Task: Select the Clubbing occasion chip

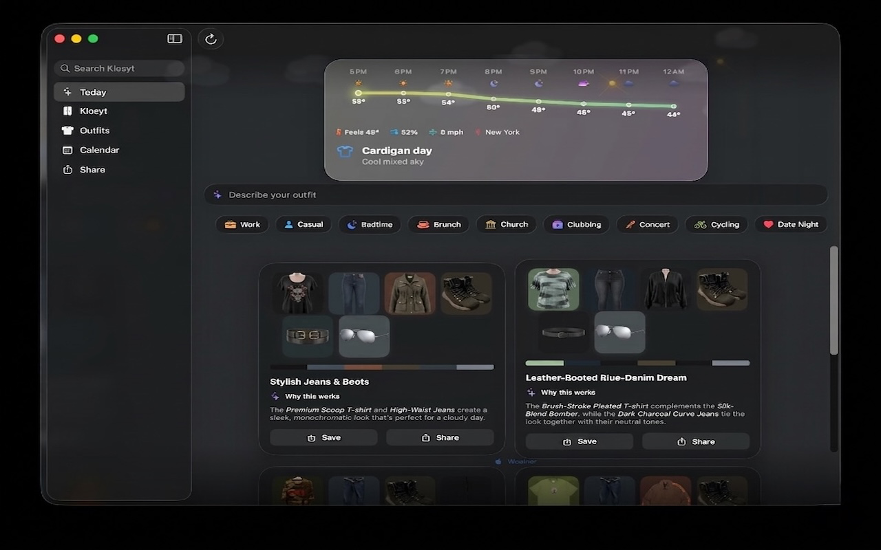Action: point(577,224)
